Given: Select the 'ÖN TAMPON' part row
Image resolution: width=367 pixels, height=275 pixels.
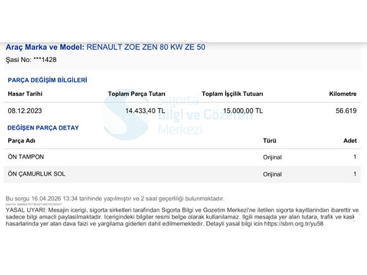Looking at the screenshot, I should click(x=182, y=157).
